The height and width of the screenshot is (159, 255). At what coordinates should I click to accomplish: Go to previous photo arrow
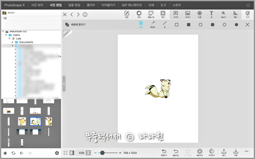[x=72, y=15]
